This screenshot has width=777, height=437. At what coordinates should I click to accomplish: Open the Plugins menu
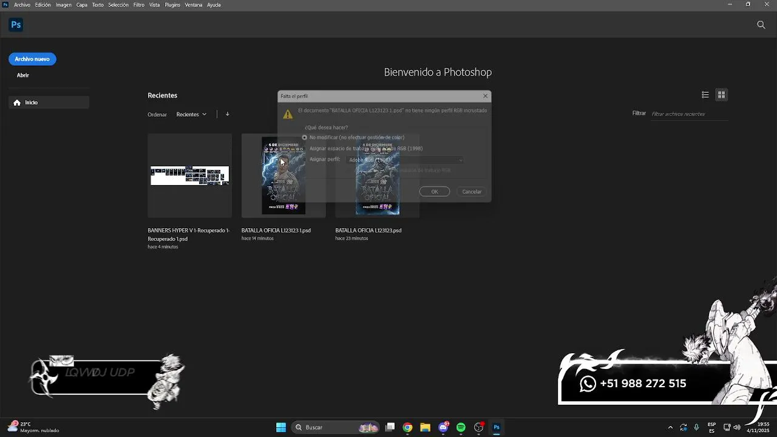[172, 4]
